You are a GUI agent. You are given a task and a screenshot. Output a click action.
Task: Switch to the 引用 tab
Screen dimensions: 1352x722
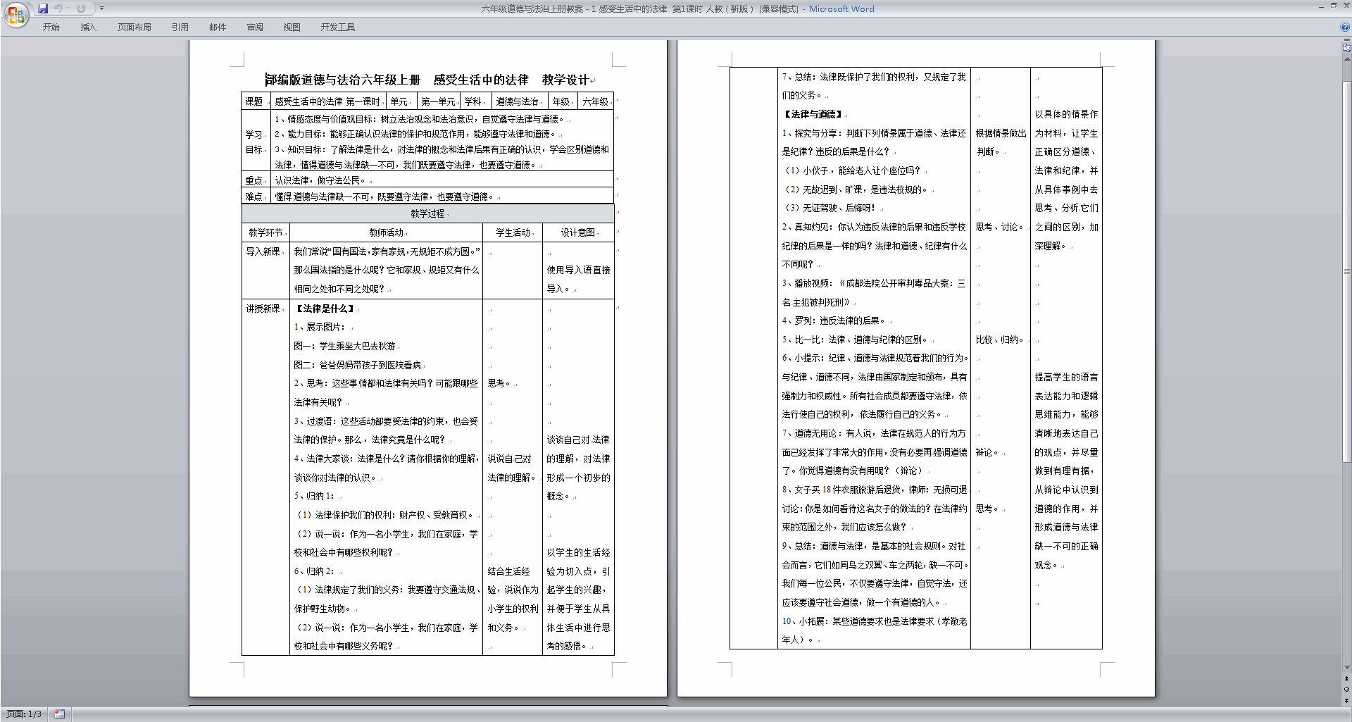click(x=180, y=27)
